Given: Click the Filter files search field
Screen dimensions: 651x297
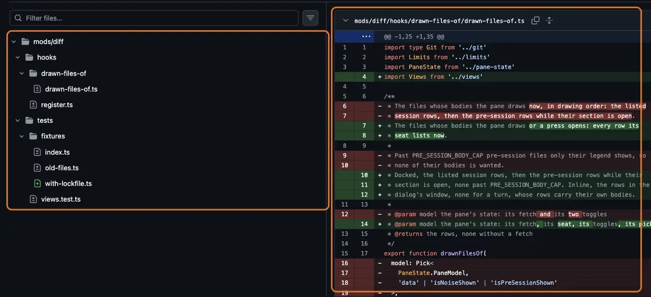Looking at the screenshot, I should (154, 18).
